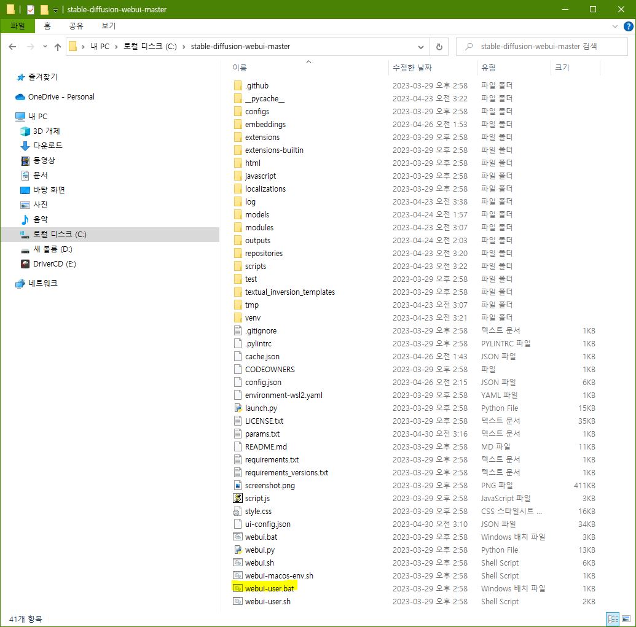Switch to details view icon in status bar

click(613, 619)
